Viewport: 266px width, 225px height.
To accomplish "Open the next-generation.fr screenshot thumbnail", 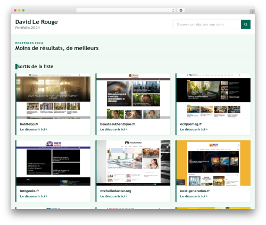I will (213, 163).
